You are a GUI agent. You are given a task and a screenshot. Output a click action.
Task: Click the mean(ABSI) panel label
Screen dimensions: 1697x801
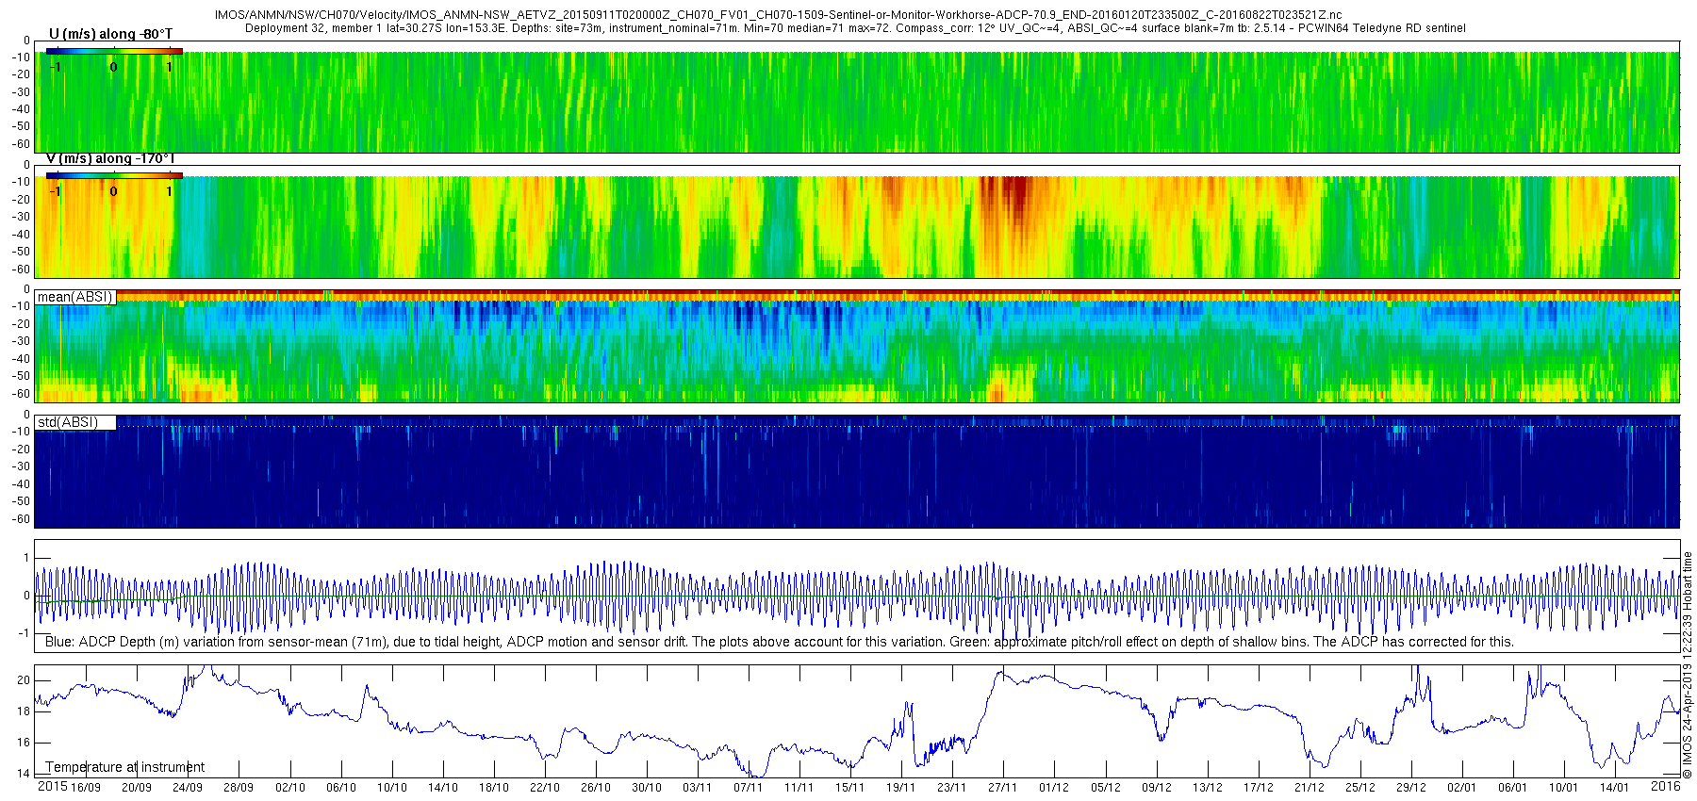[75, 297]
